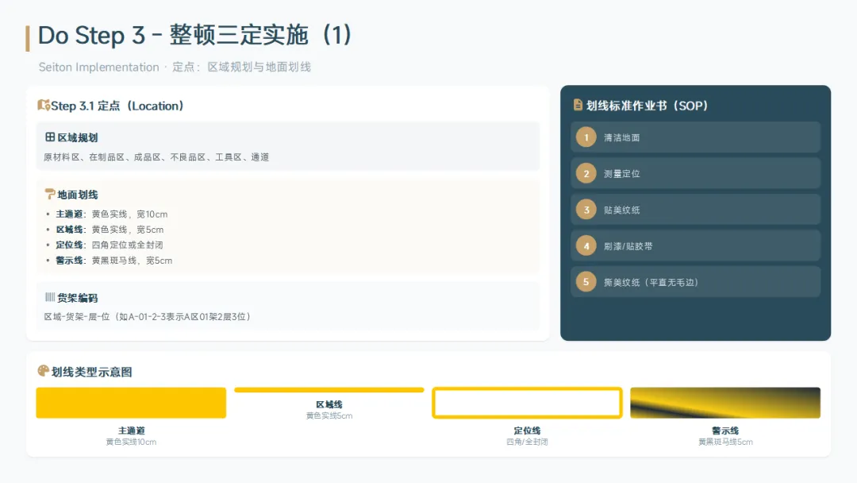The image size is (857, 483).
Task: Select the 刷漆/贴胶带 step row
Action: [x=695, y=245]
